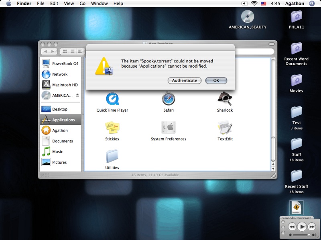Select the Utilities folder icon
Image resolution: width=321 pixels, height=240 pixels.
tap(112, 156)
